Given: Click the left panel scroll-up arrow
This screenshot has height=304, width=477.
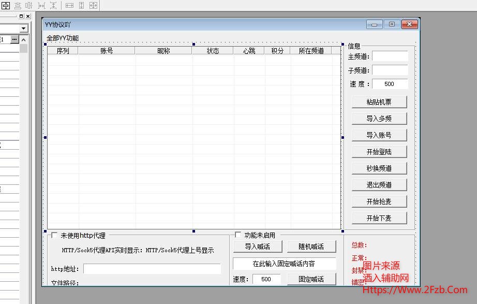Looking at the screenshot, I should tap(23, 39).
